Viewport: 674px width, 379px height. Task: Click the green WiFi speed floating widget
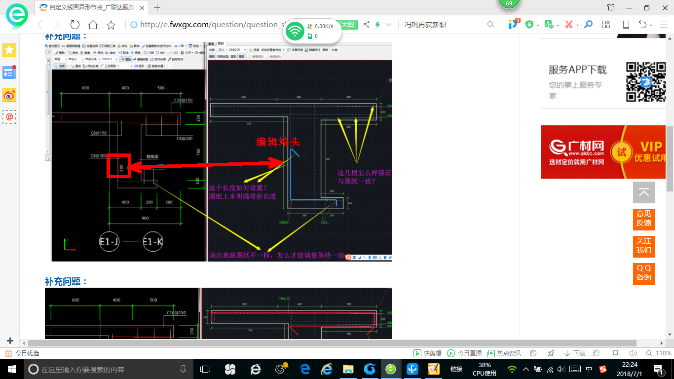[x=312, y=31]
